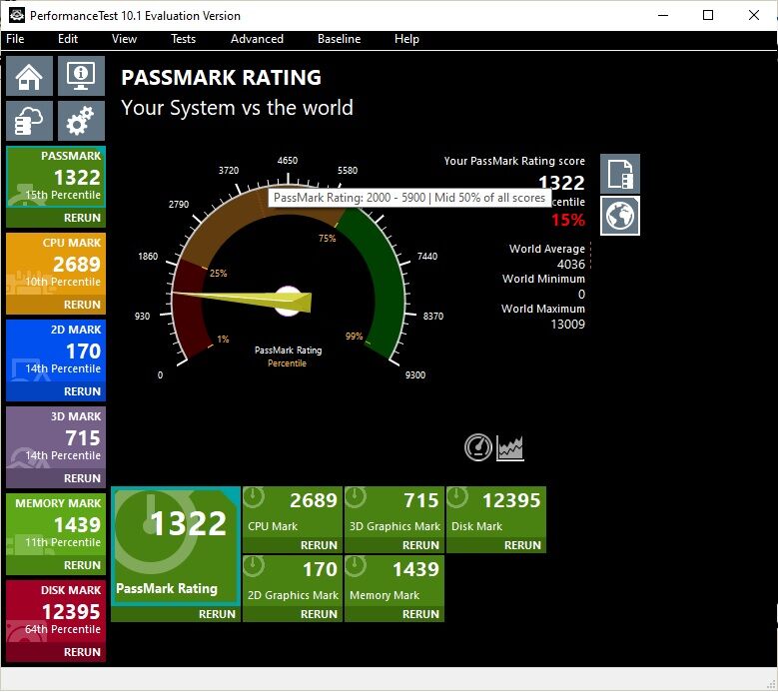The width and height of the screenshot is (778, 692).
Task: Maximize the PerformanceTest window
Action: 708,15
